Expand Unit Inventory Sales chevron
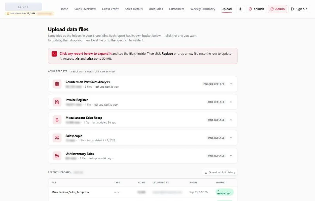 pos(231,156)
